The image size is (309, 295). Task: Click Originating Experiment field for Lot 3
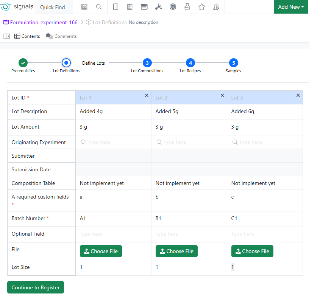[x=265, y=142]
